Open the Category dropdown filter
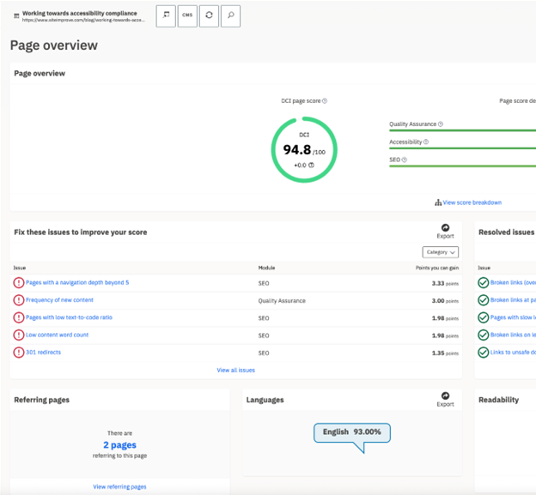The image size is (536, 495). point(441,252)
